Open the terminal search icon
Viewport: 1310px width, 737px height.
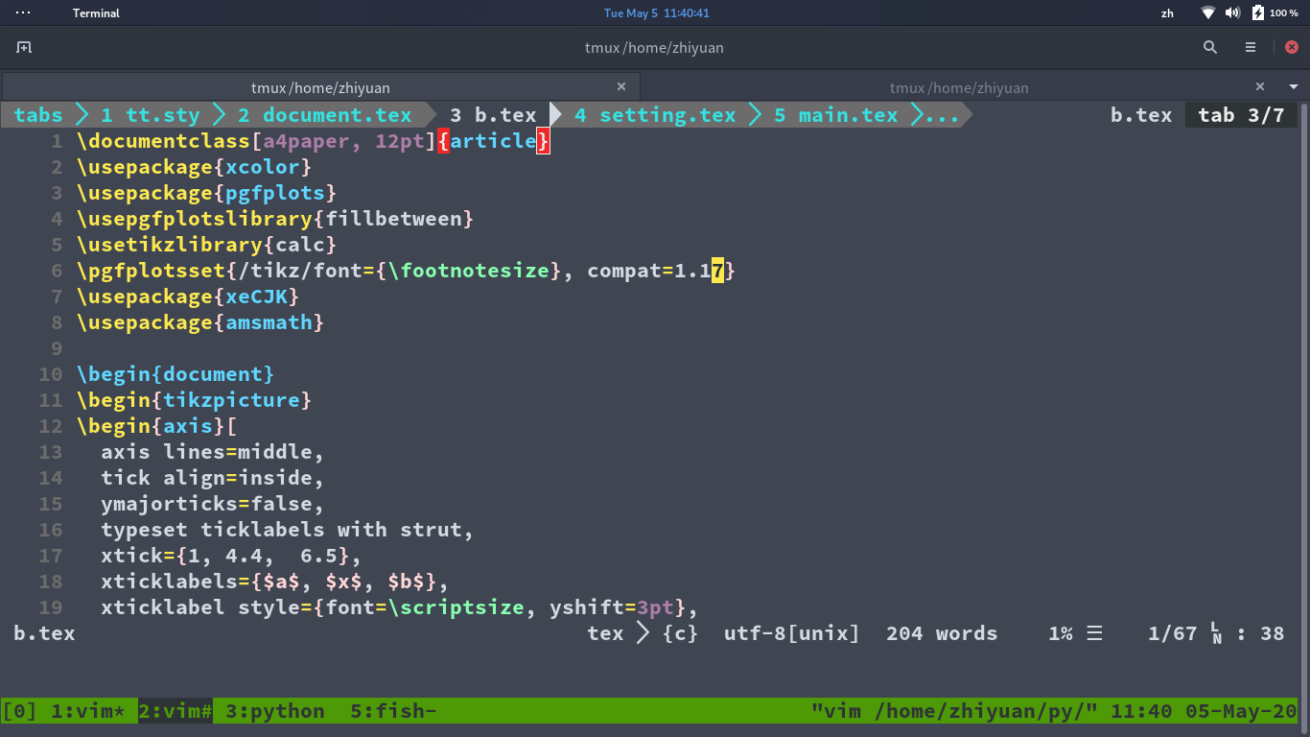tap(1210, 47)
